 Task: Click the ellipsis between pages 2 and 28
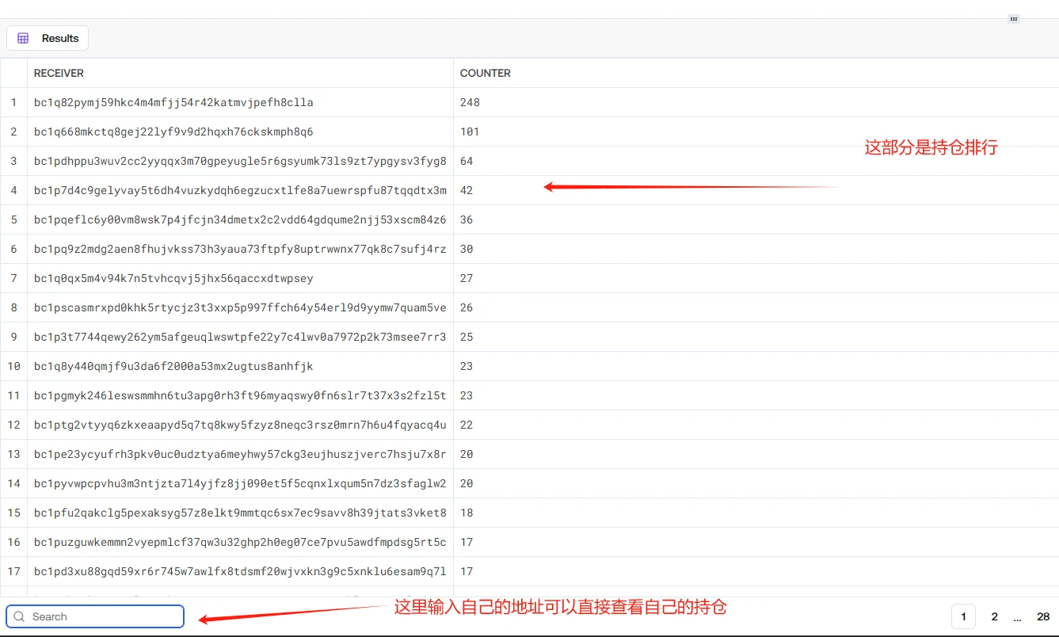pyautogui.click(x=1017, y=616)
